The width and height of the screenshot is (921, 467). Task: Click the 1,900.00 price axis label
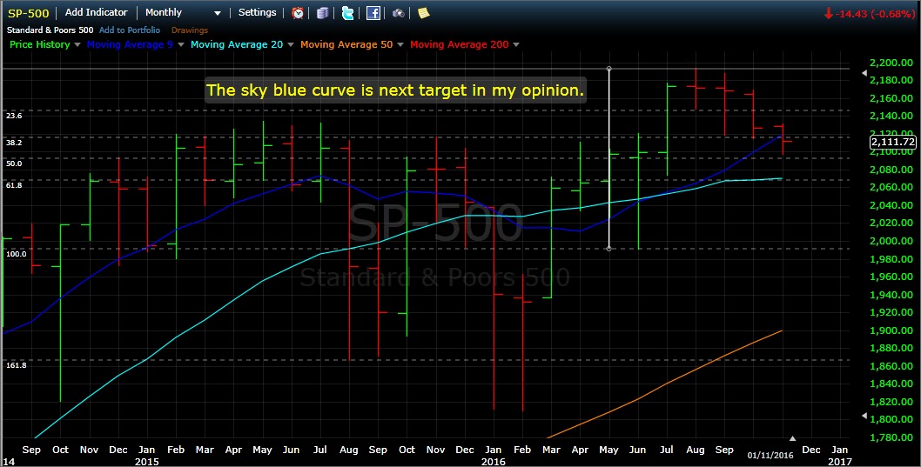point(891,330)
